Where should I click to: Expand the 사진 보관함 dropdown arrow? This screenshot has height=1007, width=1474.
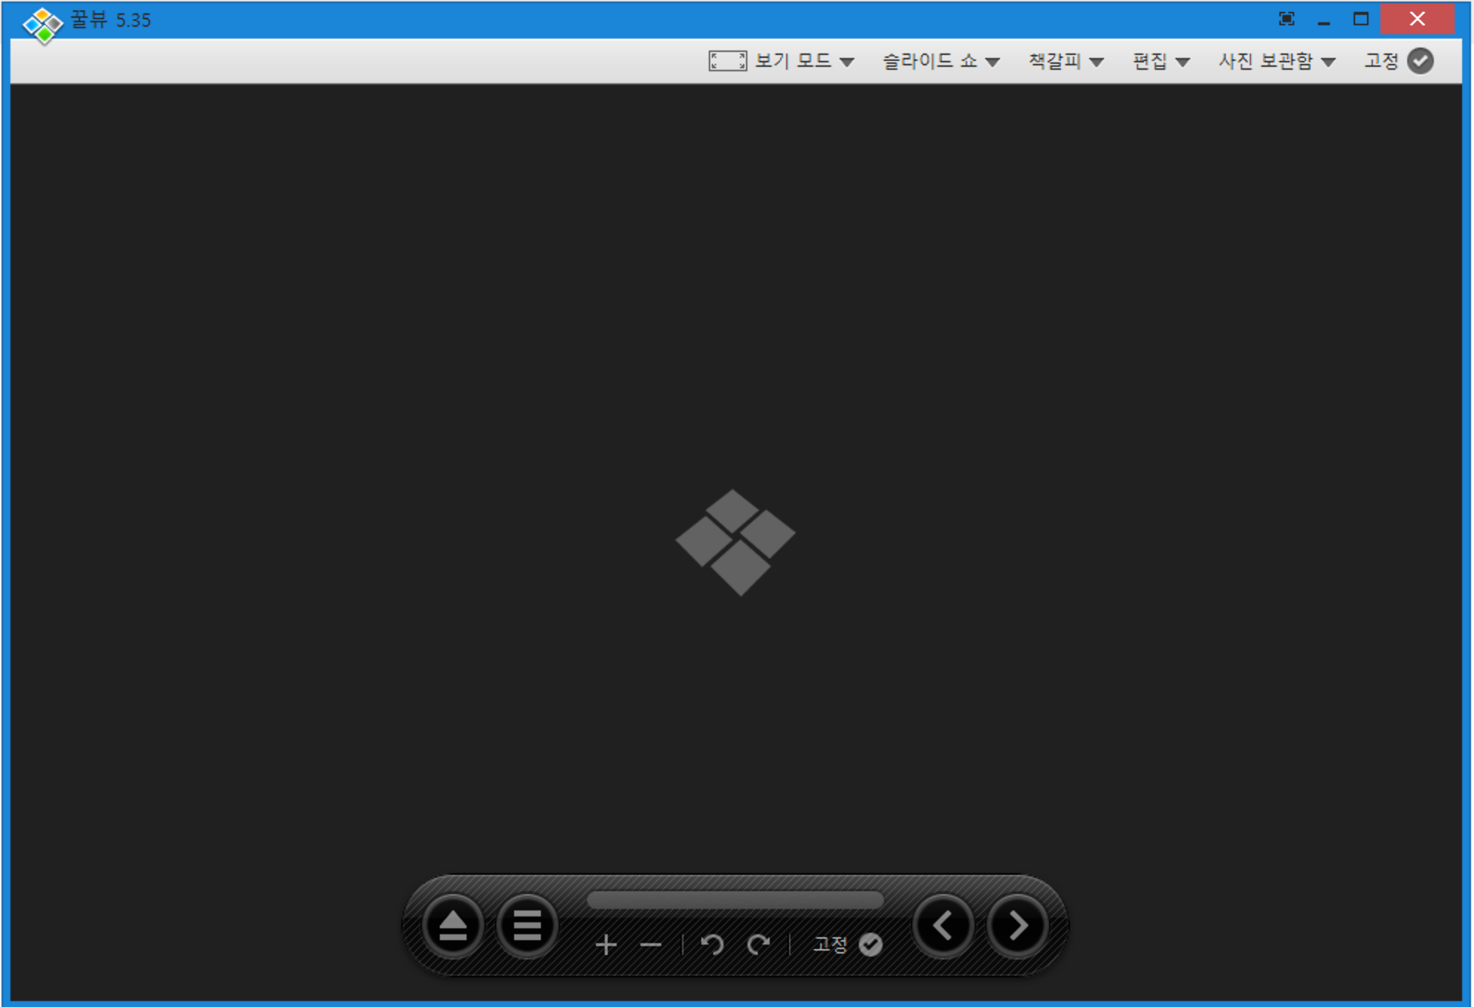[x=1328, y=62]
